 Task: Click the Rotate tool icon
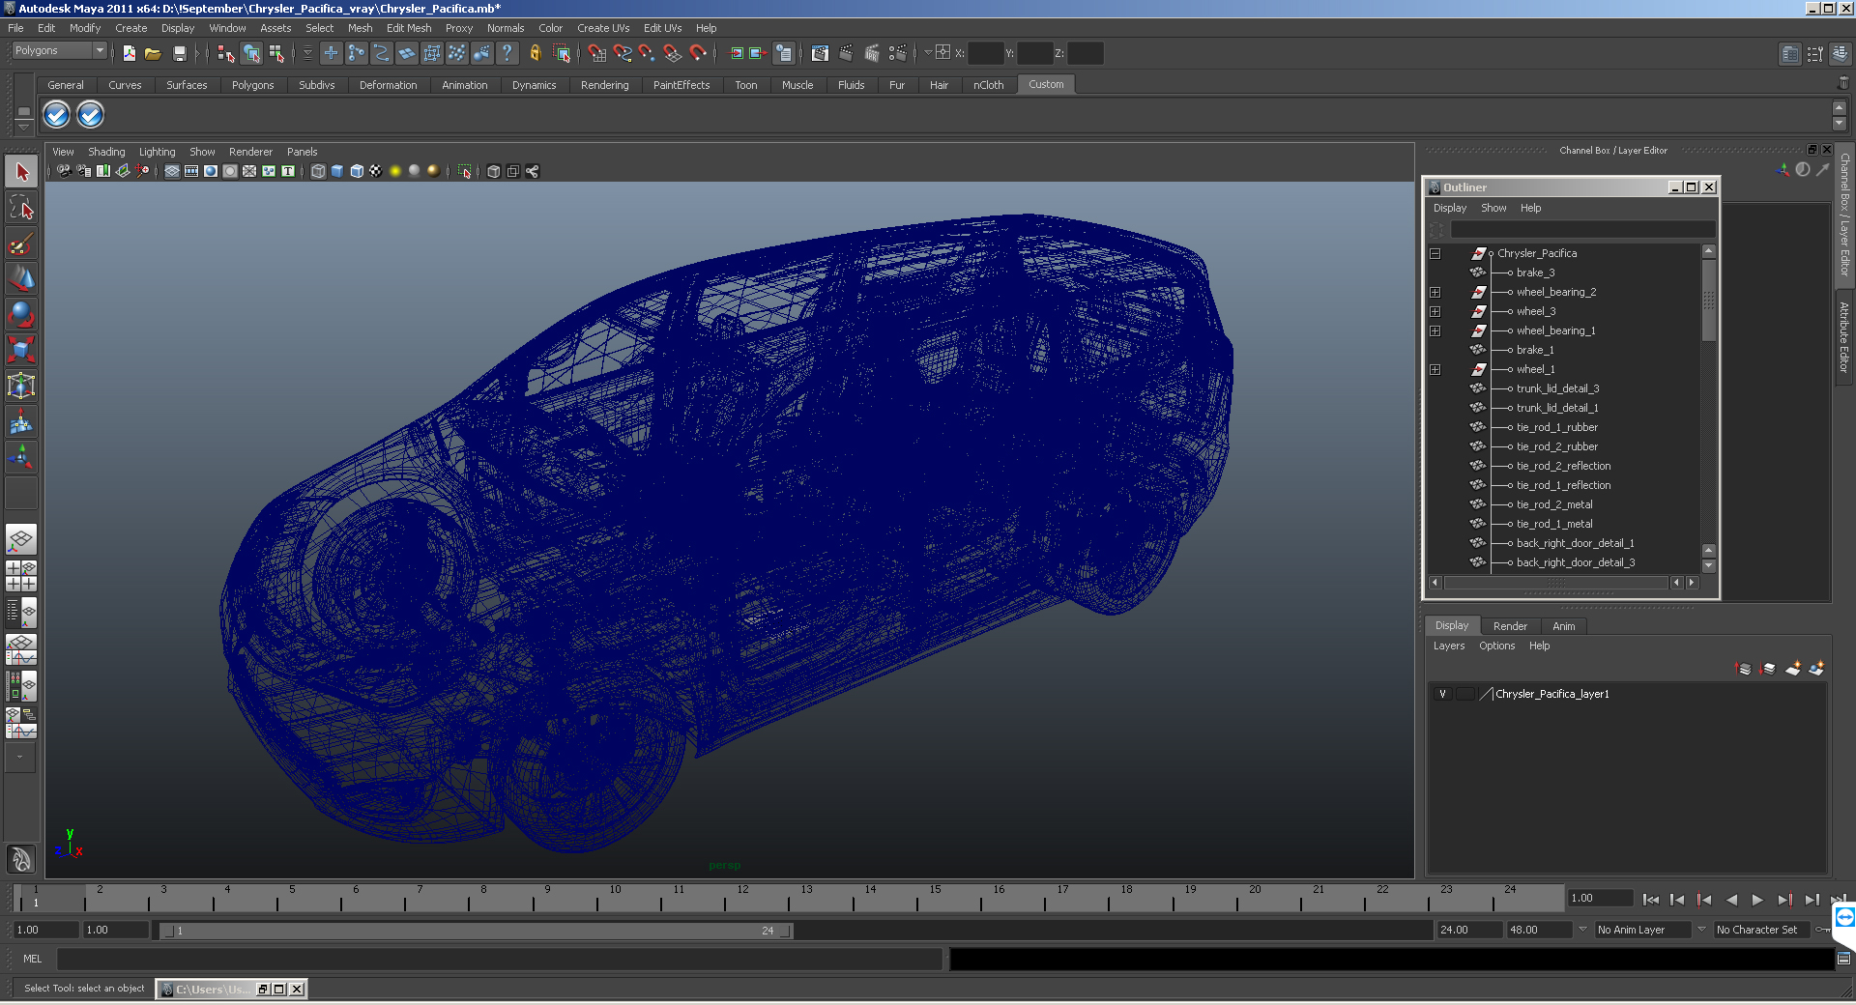pyautogui.click(x=21, y=314)
